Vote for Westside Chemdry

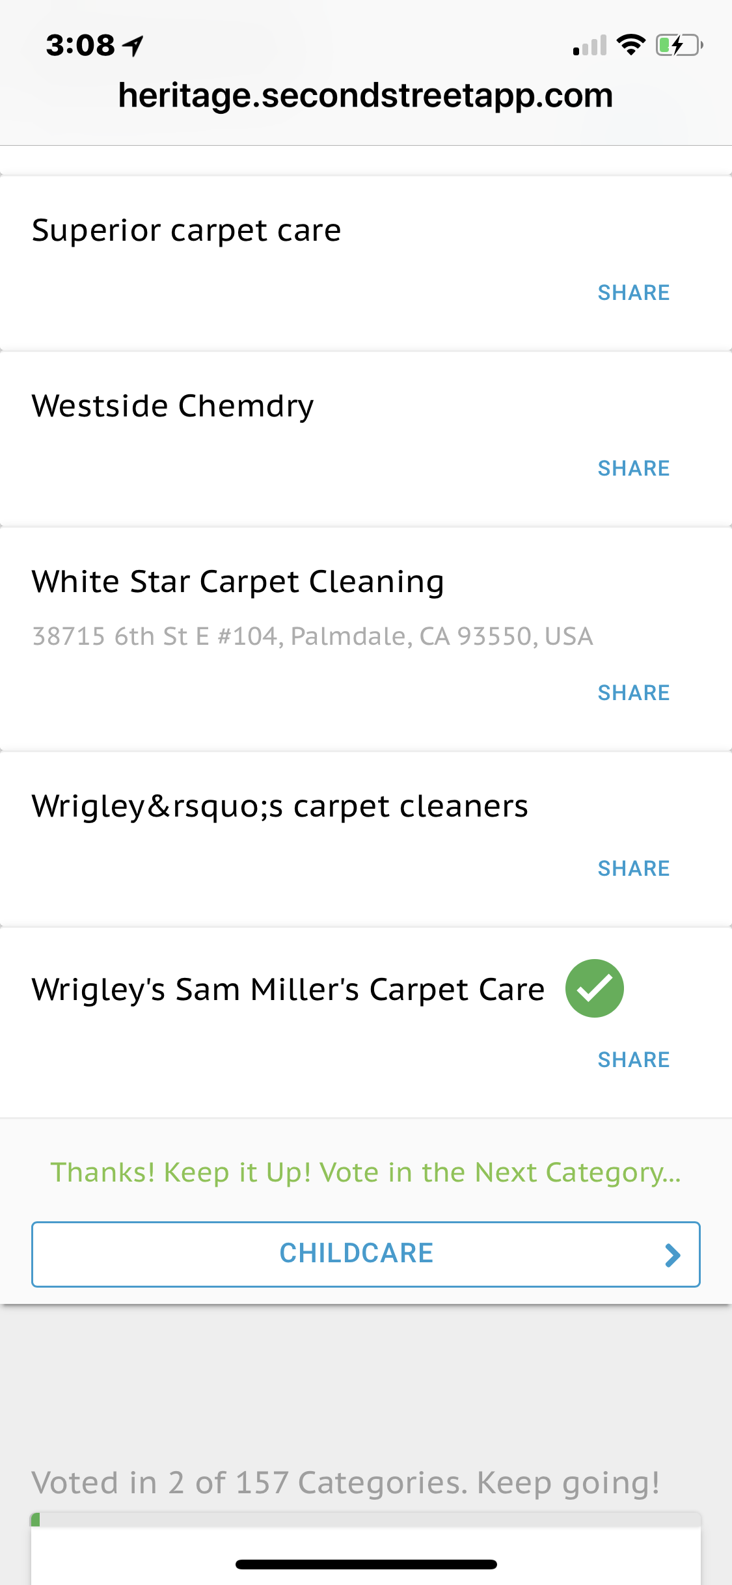[x=172, y=406]
